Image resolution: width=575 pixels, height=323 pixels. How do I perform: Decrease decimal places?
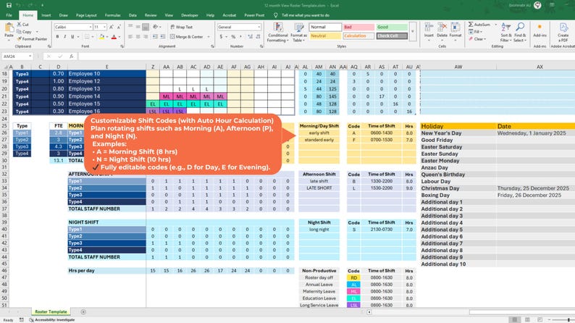(x=258, y=37)
